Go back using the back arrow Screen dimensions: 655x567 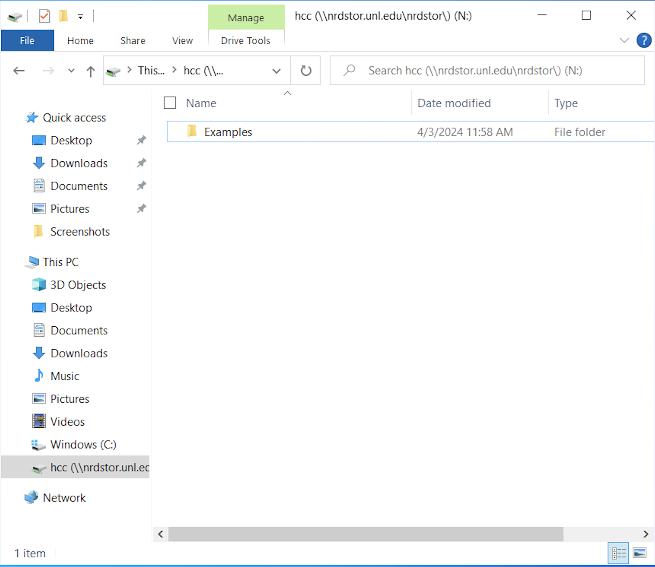click(19, 71)
